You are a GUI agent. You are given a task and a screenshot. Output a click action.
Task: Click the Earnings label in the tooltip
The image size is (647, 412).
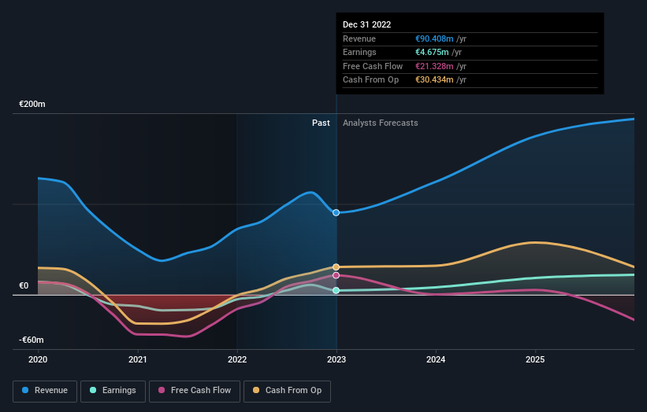359,52
